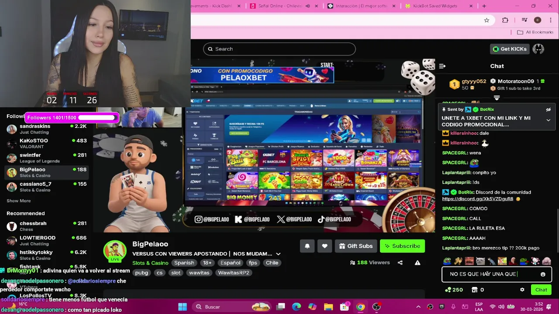Open the user avatar menu

point(538,49)
